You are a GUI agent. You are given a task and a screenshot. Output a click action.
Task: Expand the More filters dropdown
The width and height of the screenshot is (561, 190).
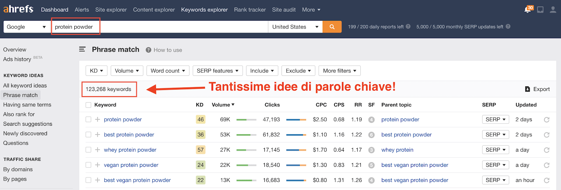pos(339,71)
